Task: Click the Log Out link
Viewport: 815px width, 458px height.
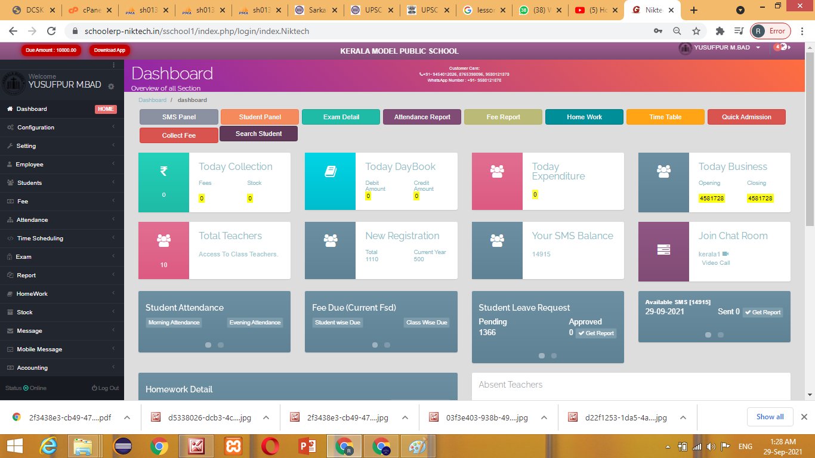Action: coord(105,388)
